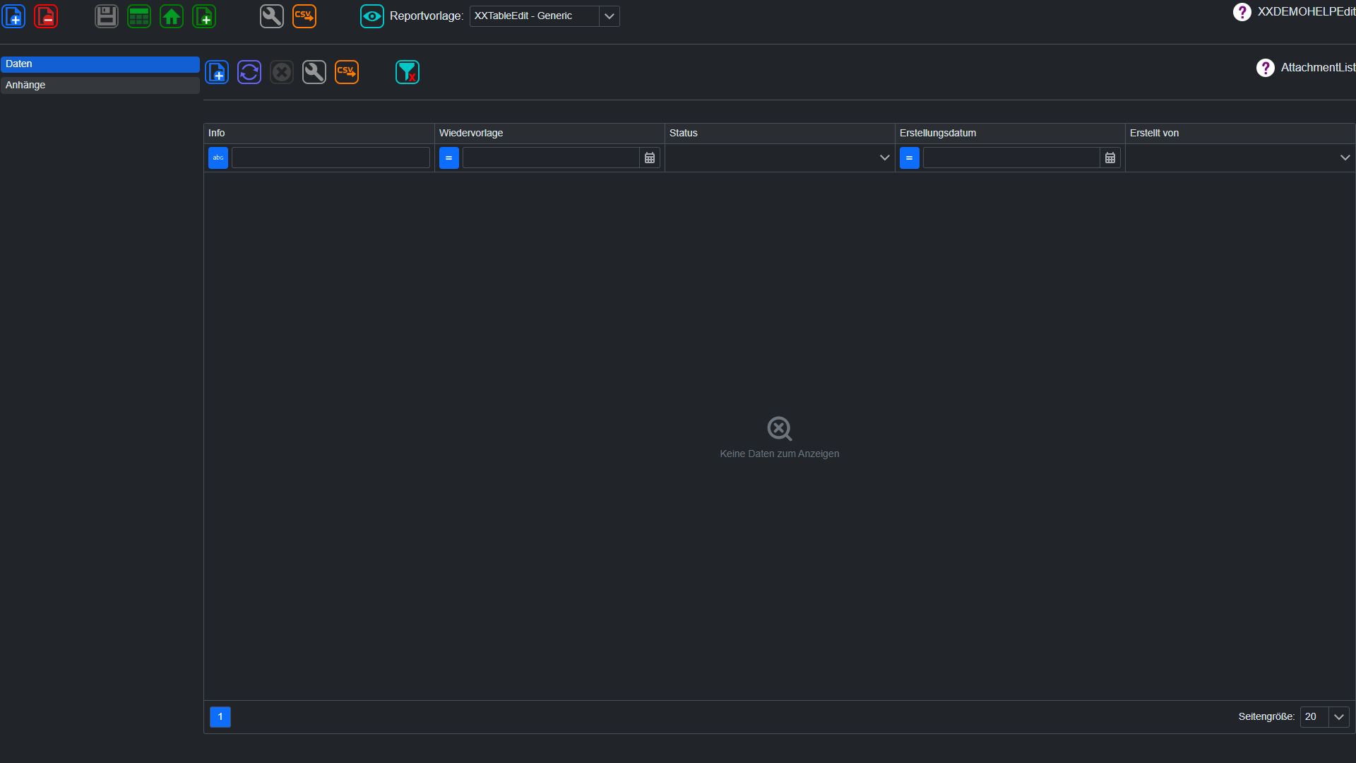This screenshot has height=763, width=1356.
Task: Toggle the Wiedervorlage equals filter operator
Action: pyautogui.click(x=449, y=158)
